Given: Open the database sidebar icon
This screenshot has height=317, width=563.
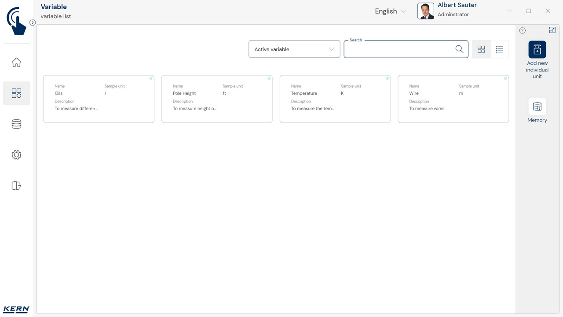Looking at the screenshot, I should click(16, 124).
